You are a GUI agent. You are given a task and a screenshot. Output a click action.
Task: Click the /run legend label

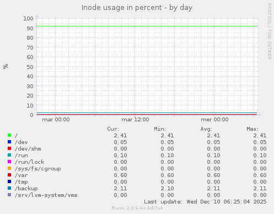pos(22,156)
